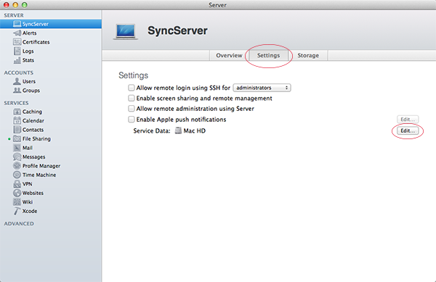
Task: Click the Alerts label in sidebar
Action: point(30,33)
